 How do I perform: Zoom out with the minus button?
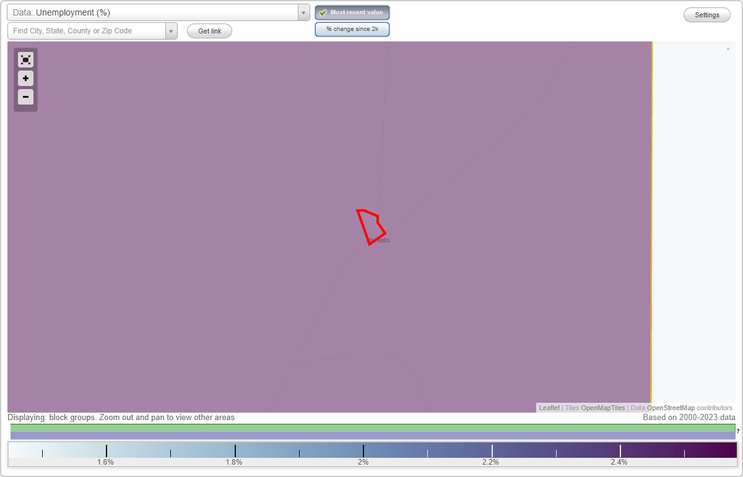coord(25,97)
